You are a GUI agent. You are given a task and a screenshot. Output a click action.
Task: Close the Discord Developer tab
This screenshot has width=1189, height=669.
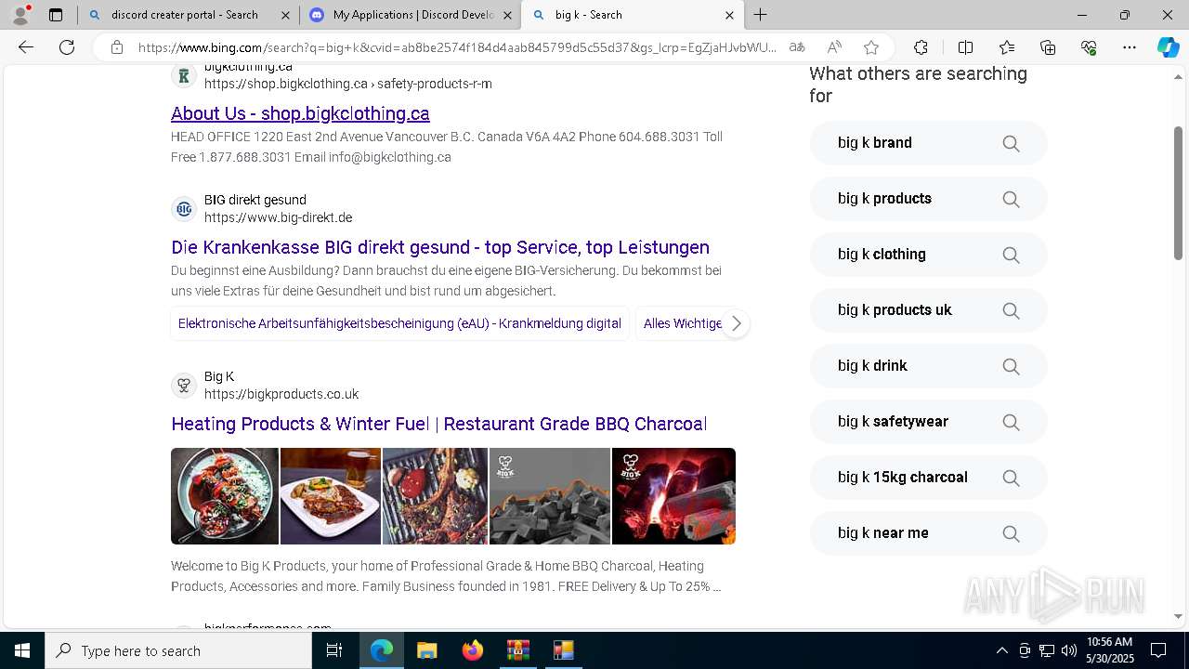[x=507, y=15]
